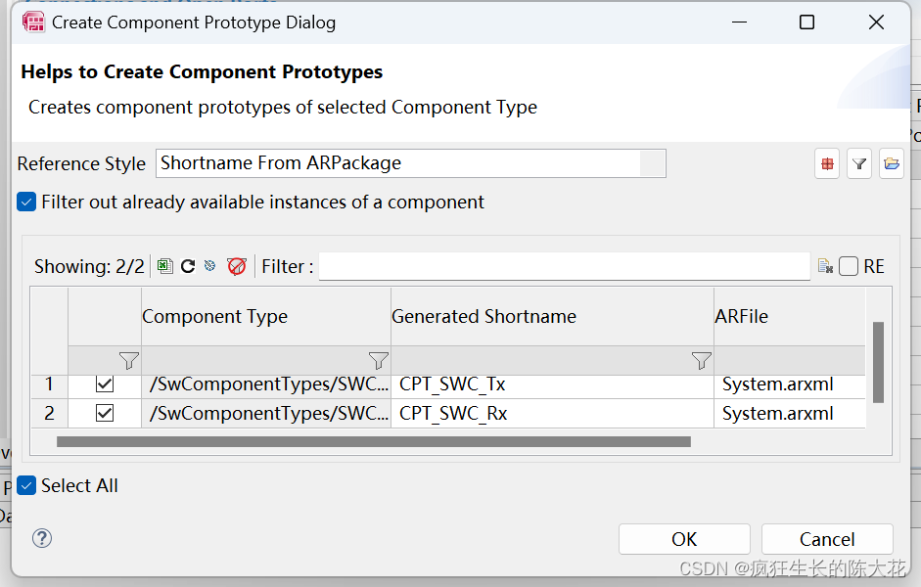921x587 pixels.
Task: Uncheck the Select All checkbox
Action: [27, 485]
